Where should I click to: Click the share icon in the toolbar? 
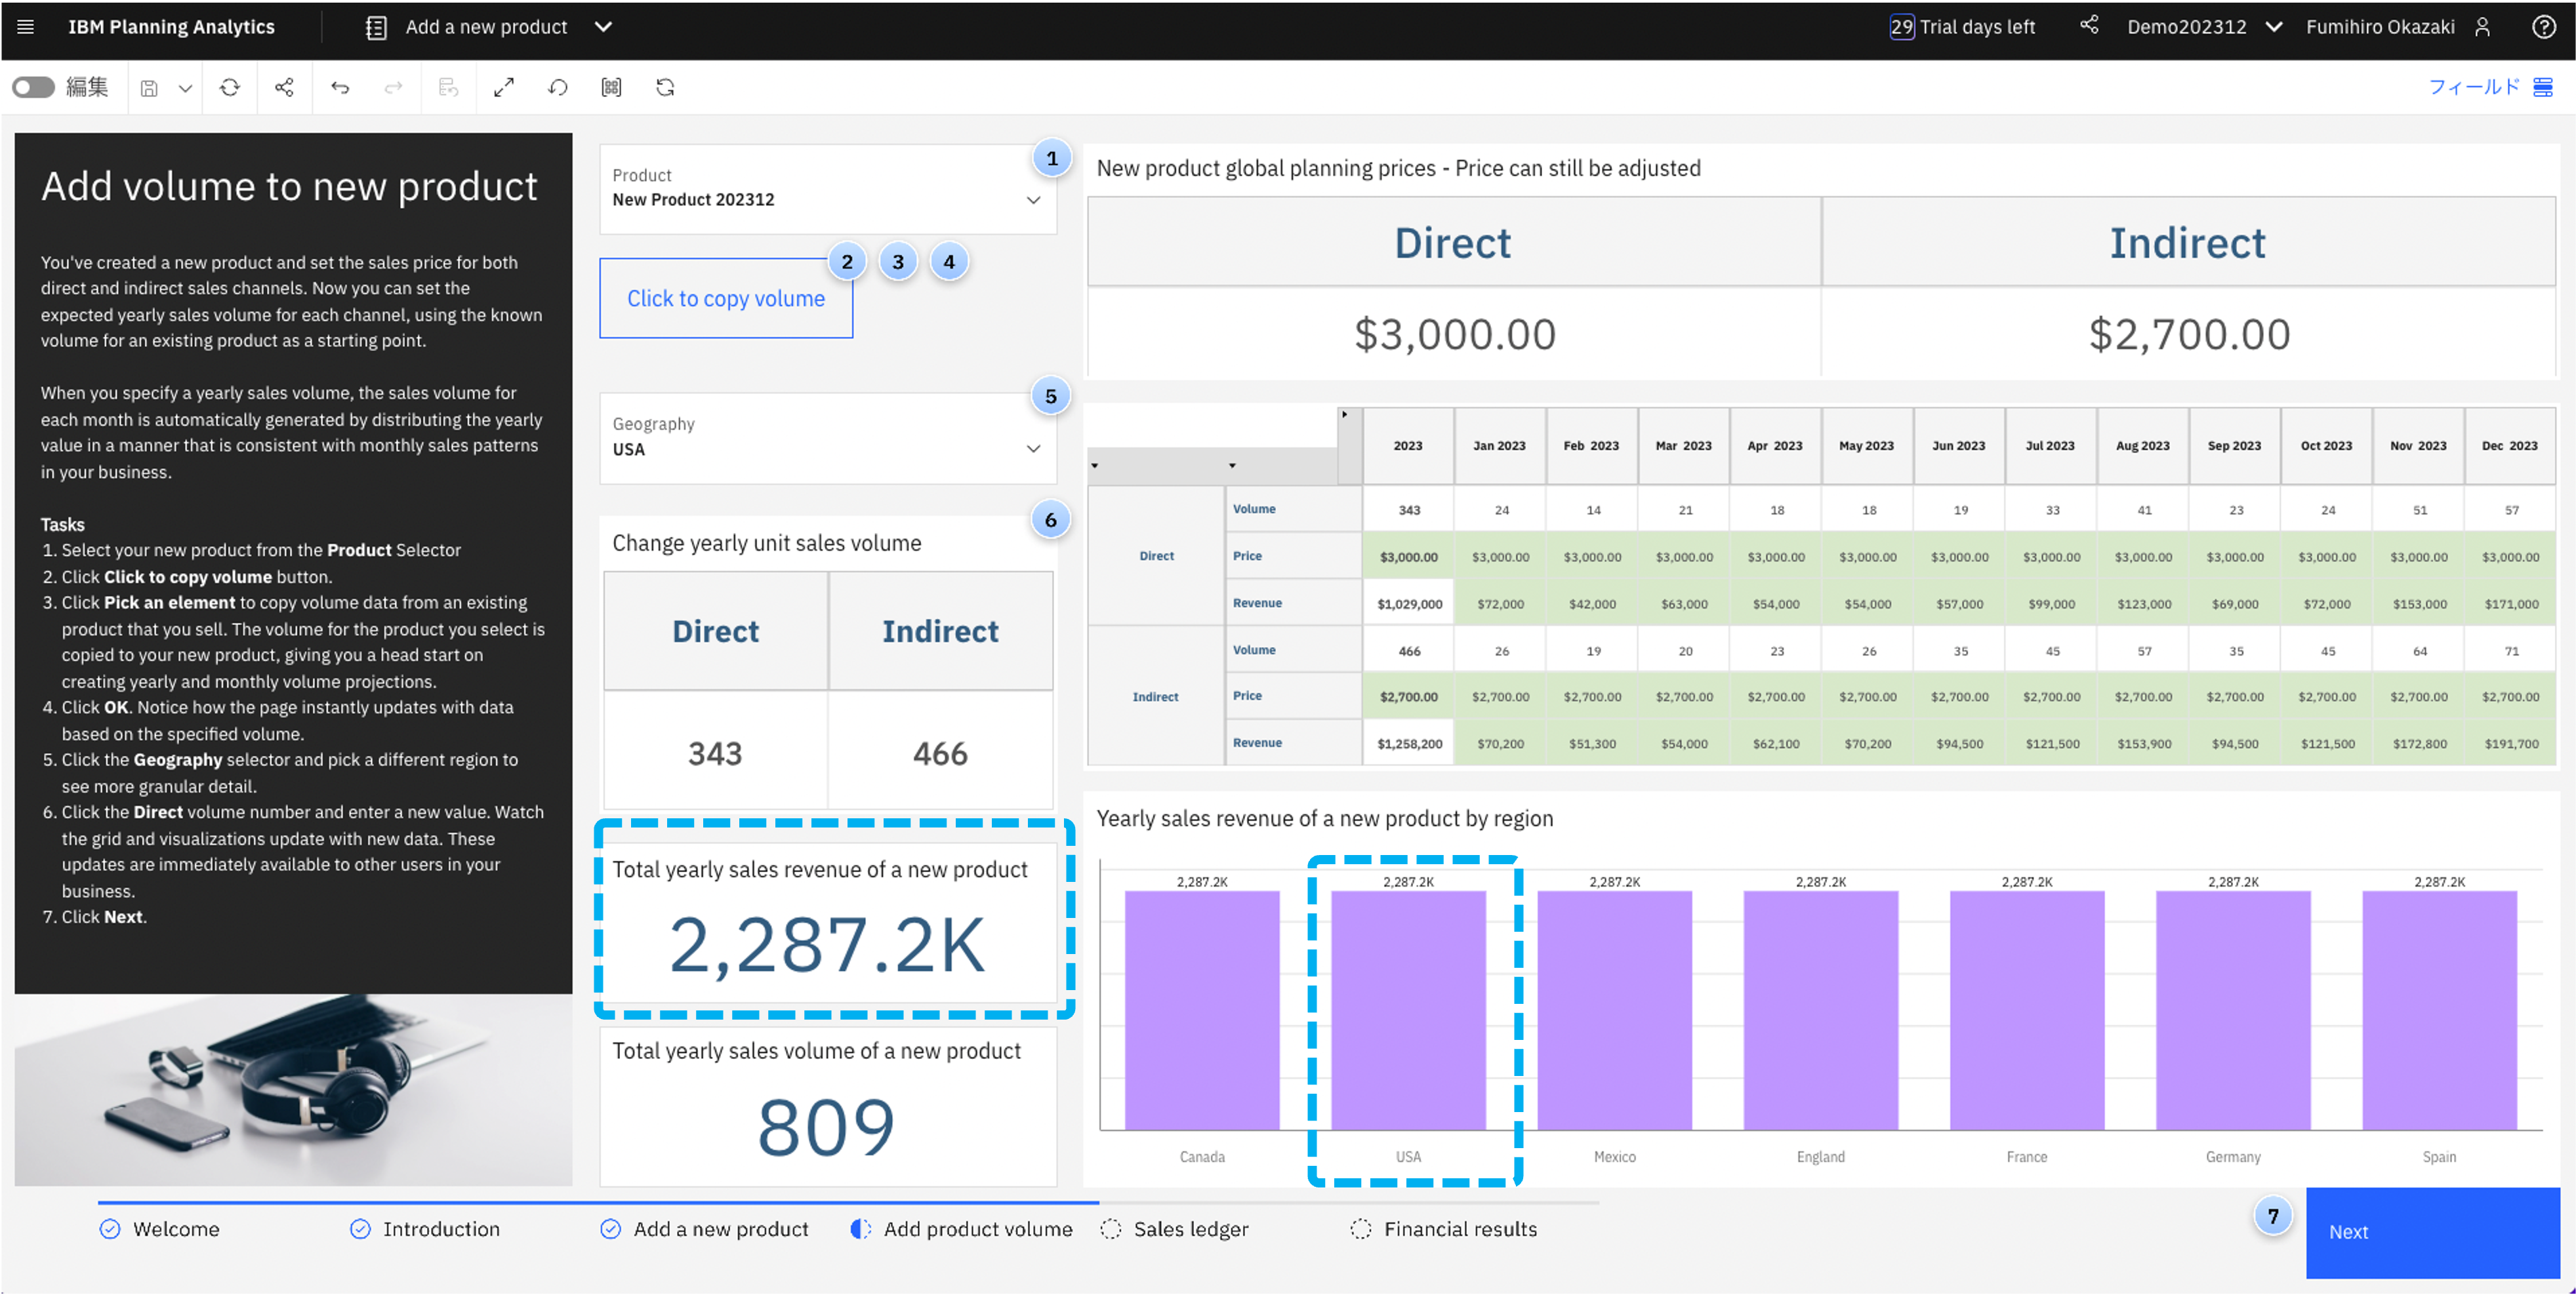284,88
